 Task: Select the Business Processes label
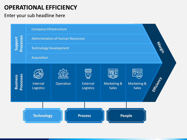[19, 82]
